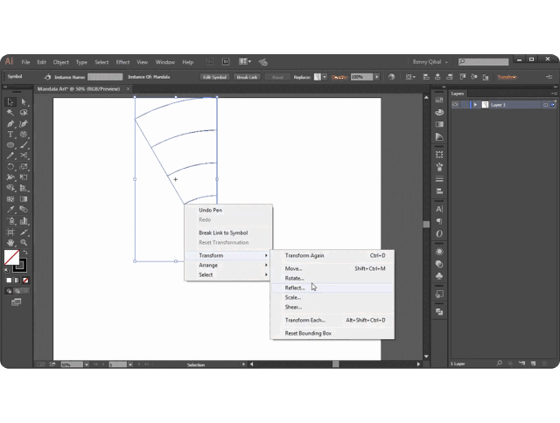
Task: Open the zoom level dropdown
Action: 87,364
